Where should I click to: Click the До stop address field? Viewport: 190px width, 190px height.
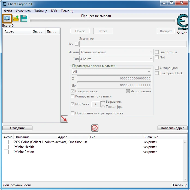pos(114,85)
